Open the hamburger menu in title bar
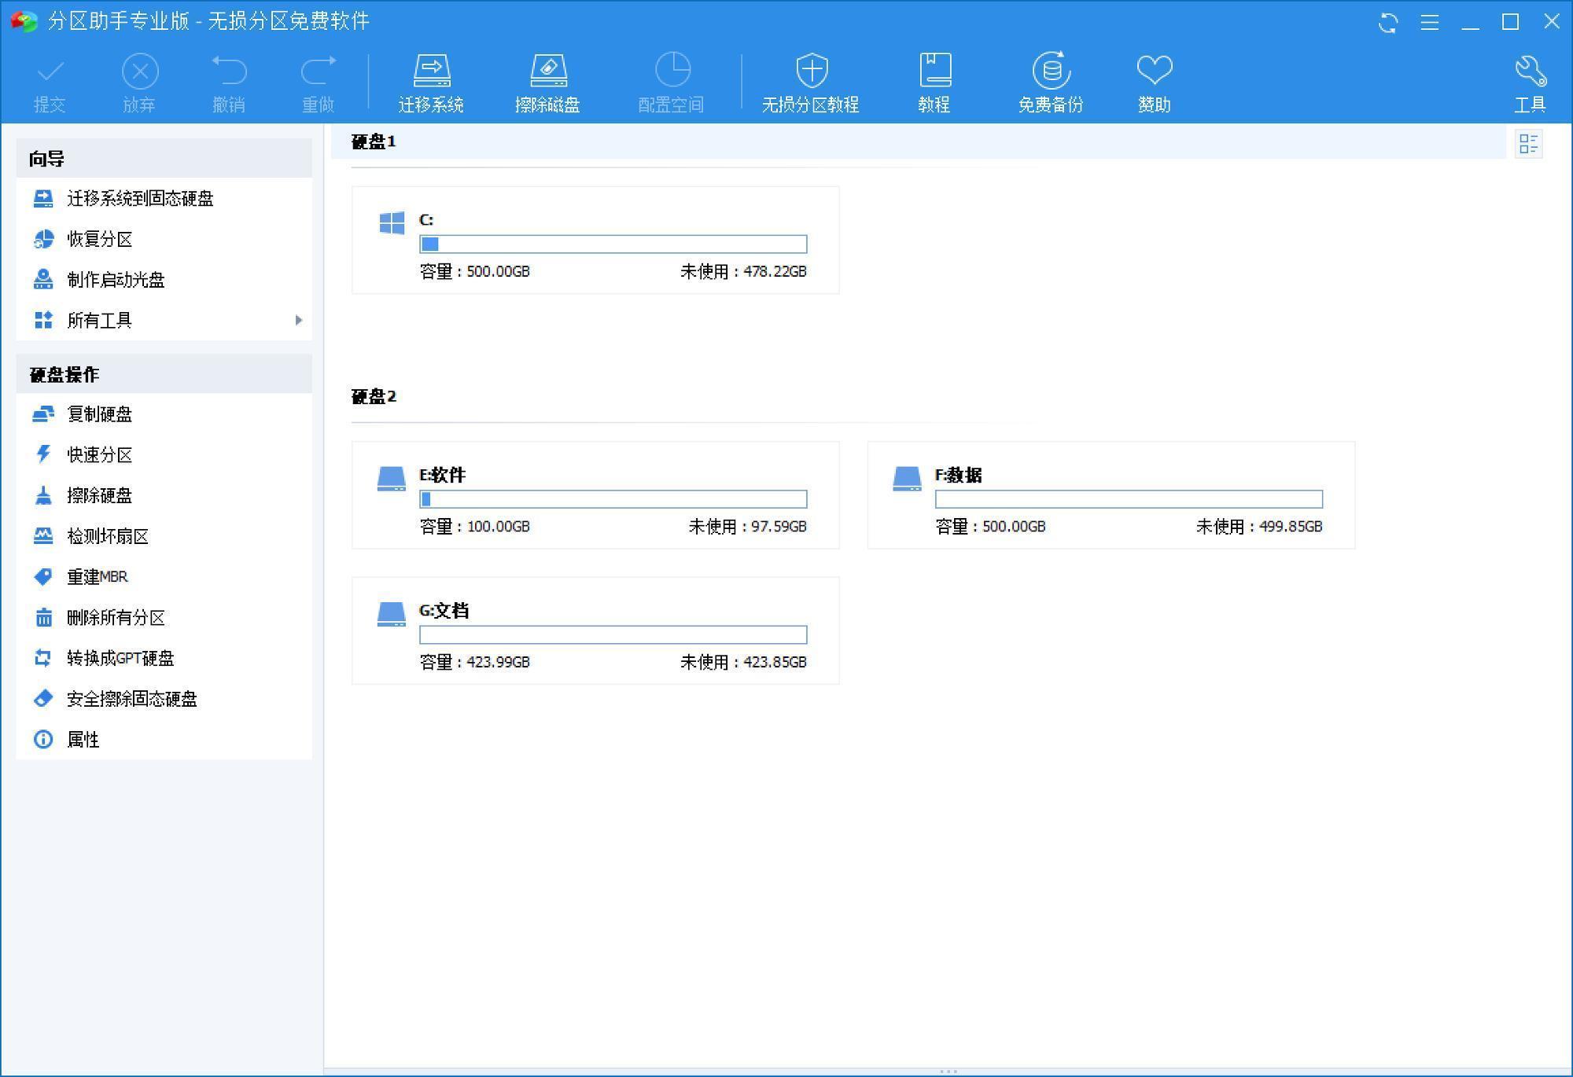The width and height of the screenshot is (1573, 1077). tap(1430, 22)
